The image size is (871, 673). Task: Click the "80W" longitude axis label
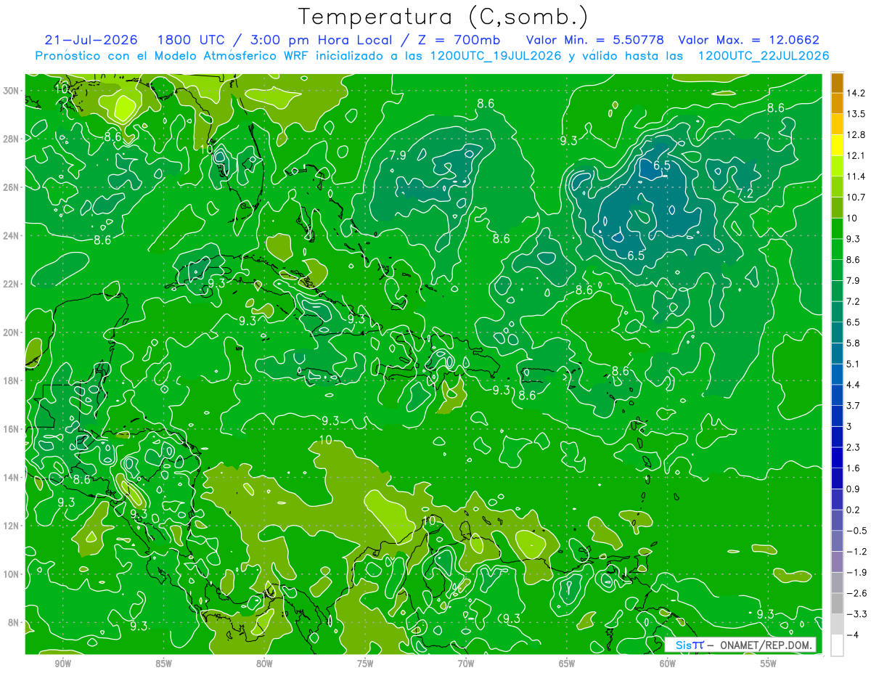click(264, 664)
